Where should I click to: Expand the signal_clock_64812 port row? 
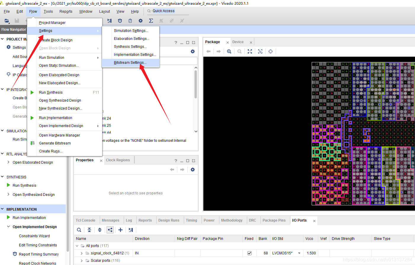pos(82,253)
